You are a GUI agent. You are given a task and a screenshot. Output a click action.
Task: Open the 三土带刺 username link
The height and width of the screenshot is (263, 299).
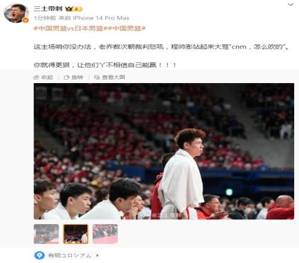[x=48, y=8]
